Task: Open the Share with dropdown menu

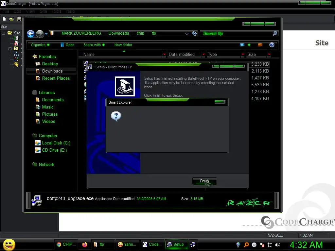Action: point(94,45)
